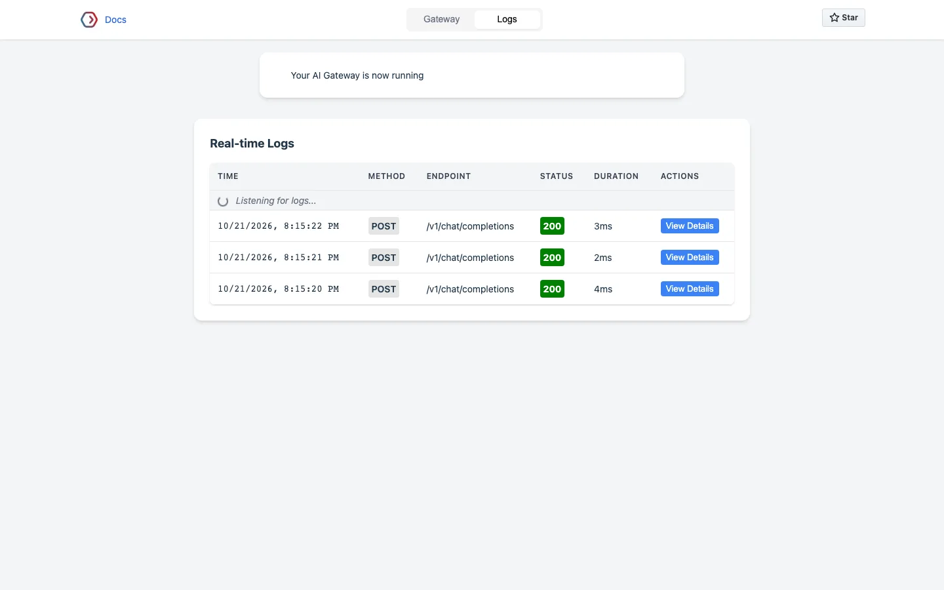Click the Real-time Logs heading

pos(252,144)
